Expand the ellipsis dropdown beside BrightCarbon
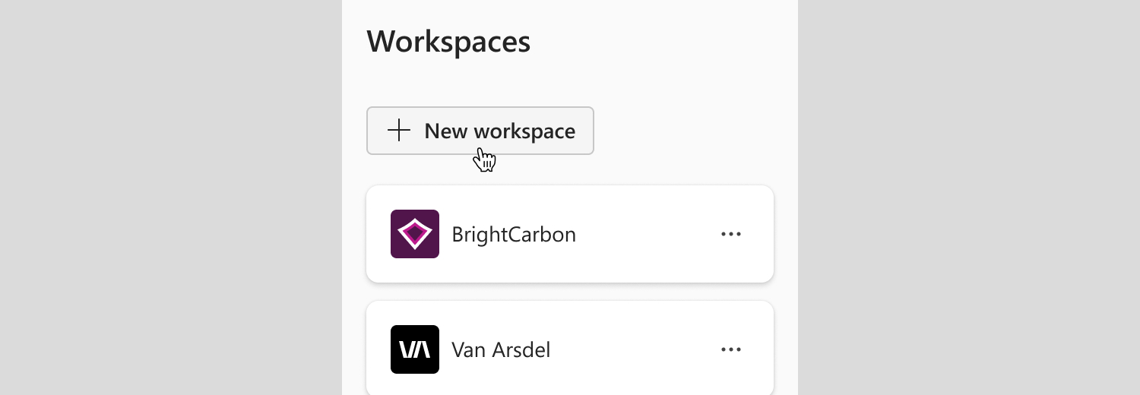The image size is (1140, 395). click(731, 234)
